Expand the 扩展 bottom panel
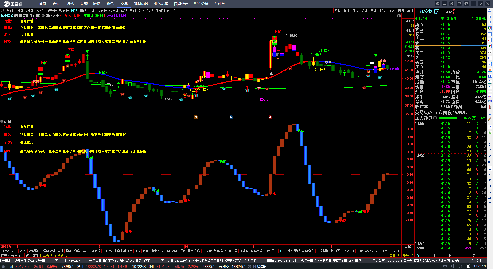Screen dimensions: 493x269 pyautogui.click(x=5, y=255)
